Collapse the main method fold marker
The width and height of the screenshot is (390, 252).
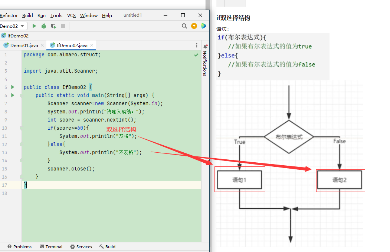click(x=22, y=95)
